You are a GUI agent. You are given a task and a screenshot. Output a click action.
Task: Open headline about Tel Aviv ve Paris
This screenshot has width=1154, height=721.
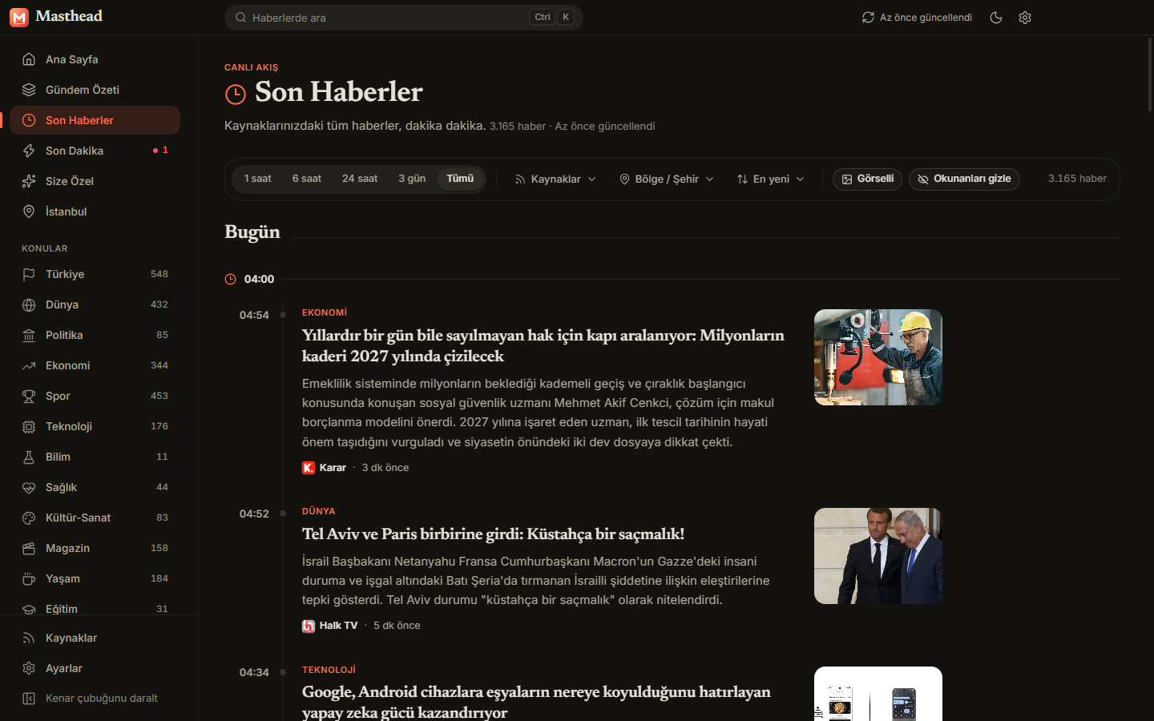pos(493,534)
